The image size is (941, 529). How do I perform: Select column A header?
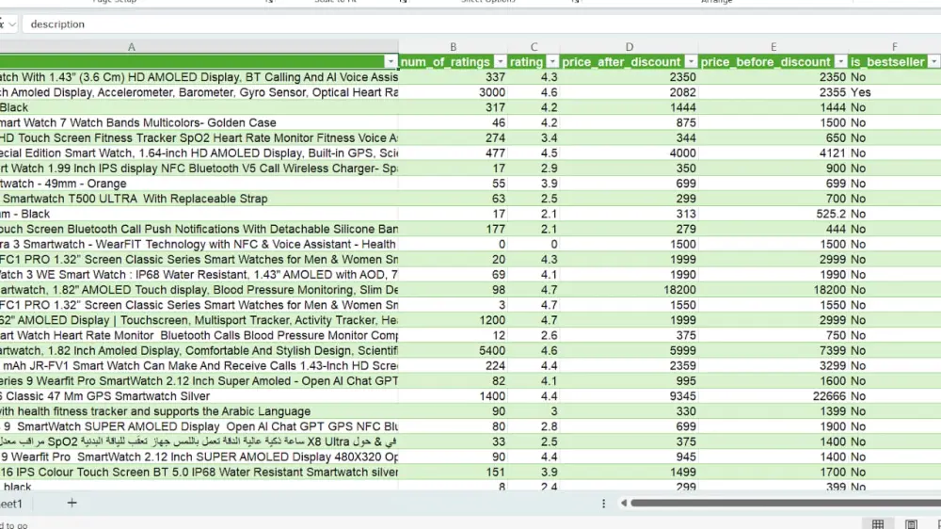(x=132, y=47)
